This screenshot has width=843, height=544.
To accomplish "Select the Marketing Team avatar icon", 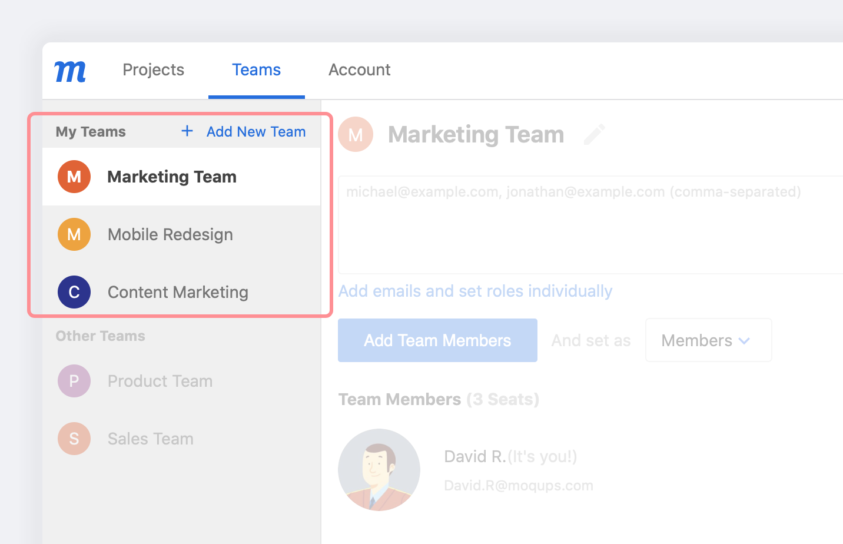I will pyautogui.click(x=74, y=176).
